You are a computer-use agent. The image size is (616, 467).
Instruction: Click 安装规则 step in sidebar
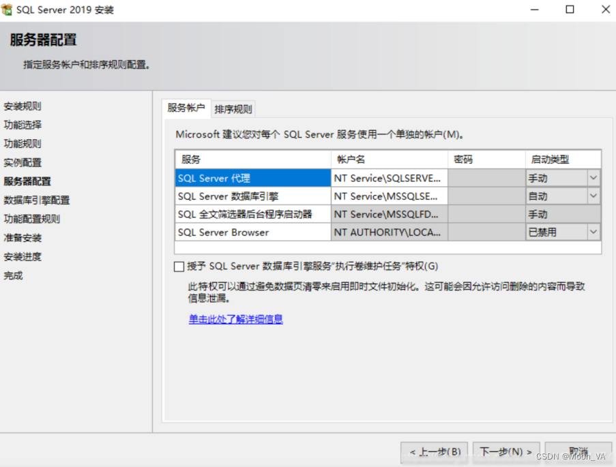tap(23, 106)
